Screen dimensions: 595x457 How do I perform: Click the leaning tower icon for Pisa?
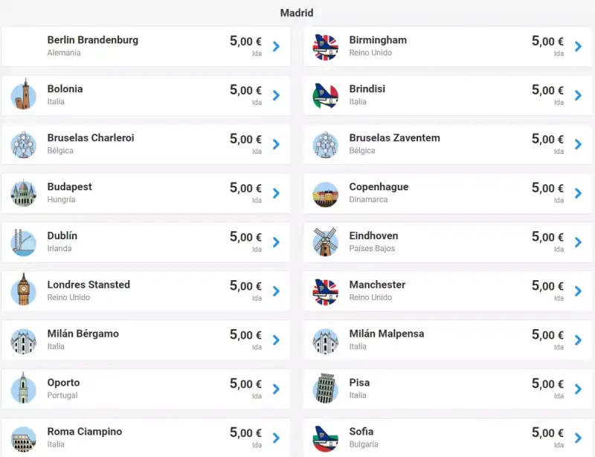tap(325, 389)
